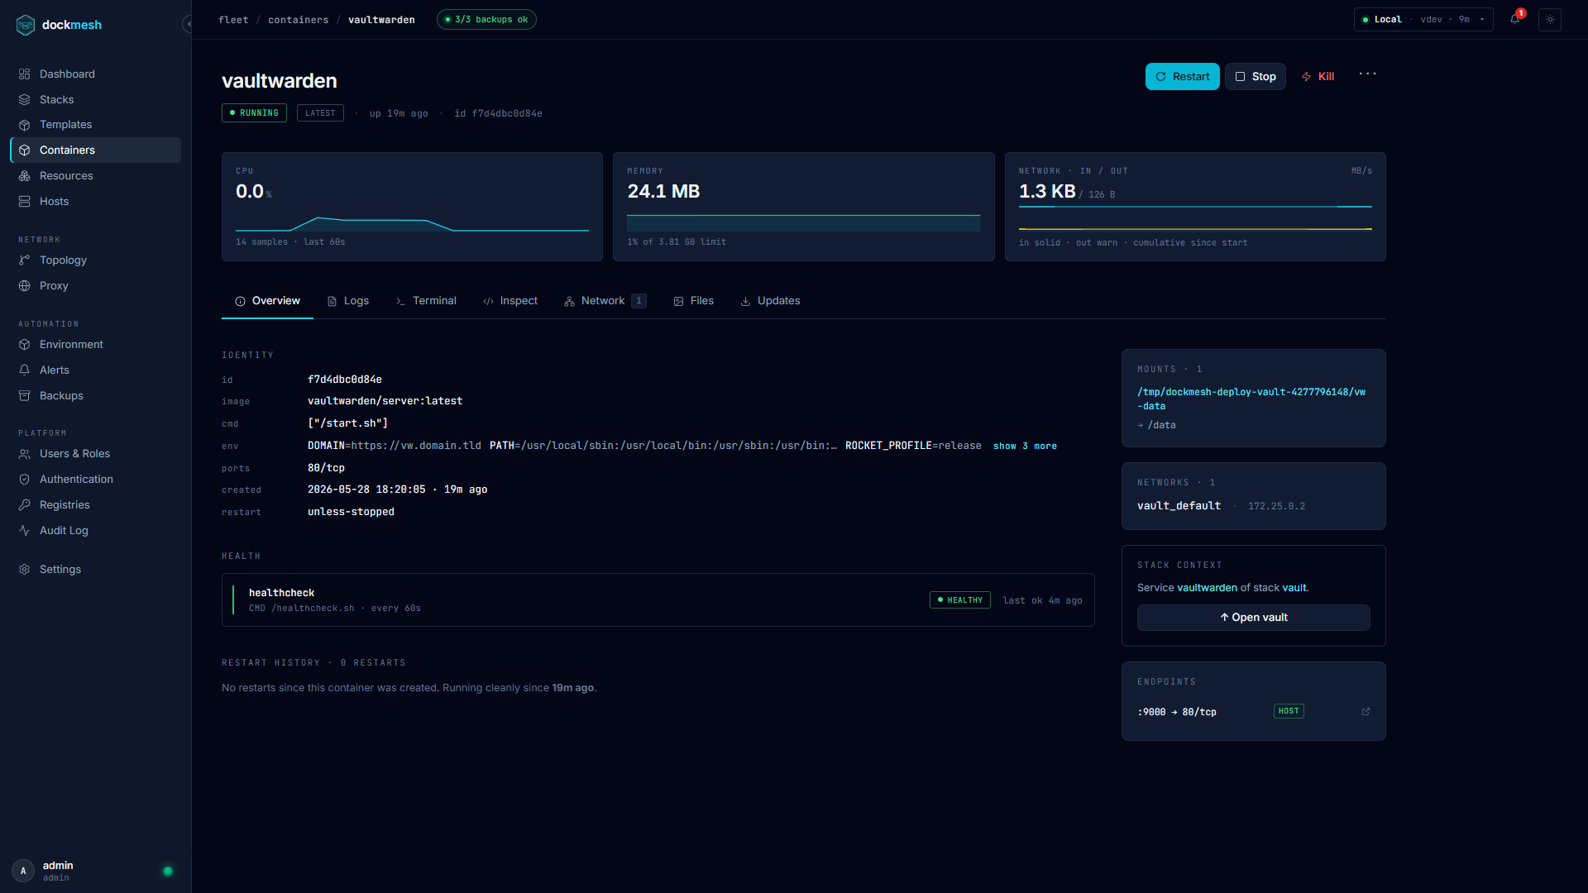Open the Updates tab

pos(770,301)
